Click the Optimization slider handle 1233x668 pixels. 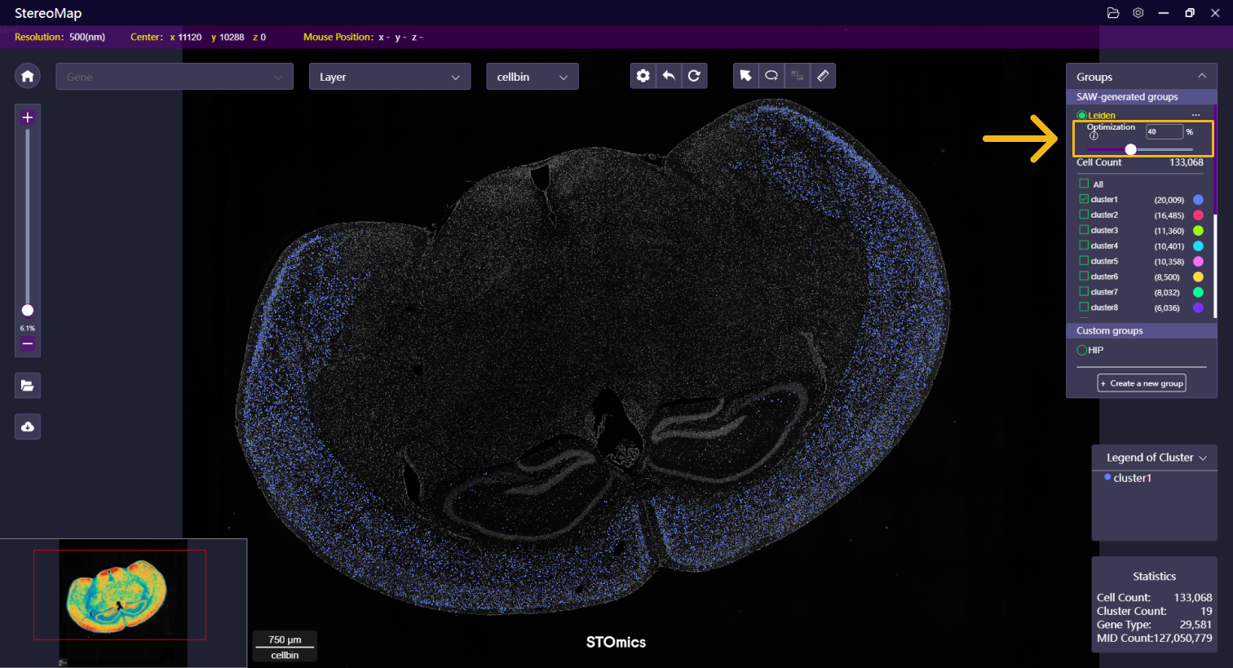1130,149
